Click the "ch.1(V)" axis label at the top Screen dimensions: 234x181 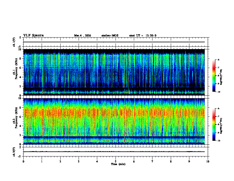tap(14, 42)
